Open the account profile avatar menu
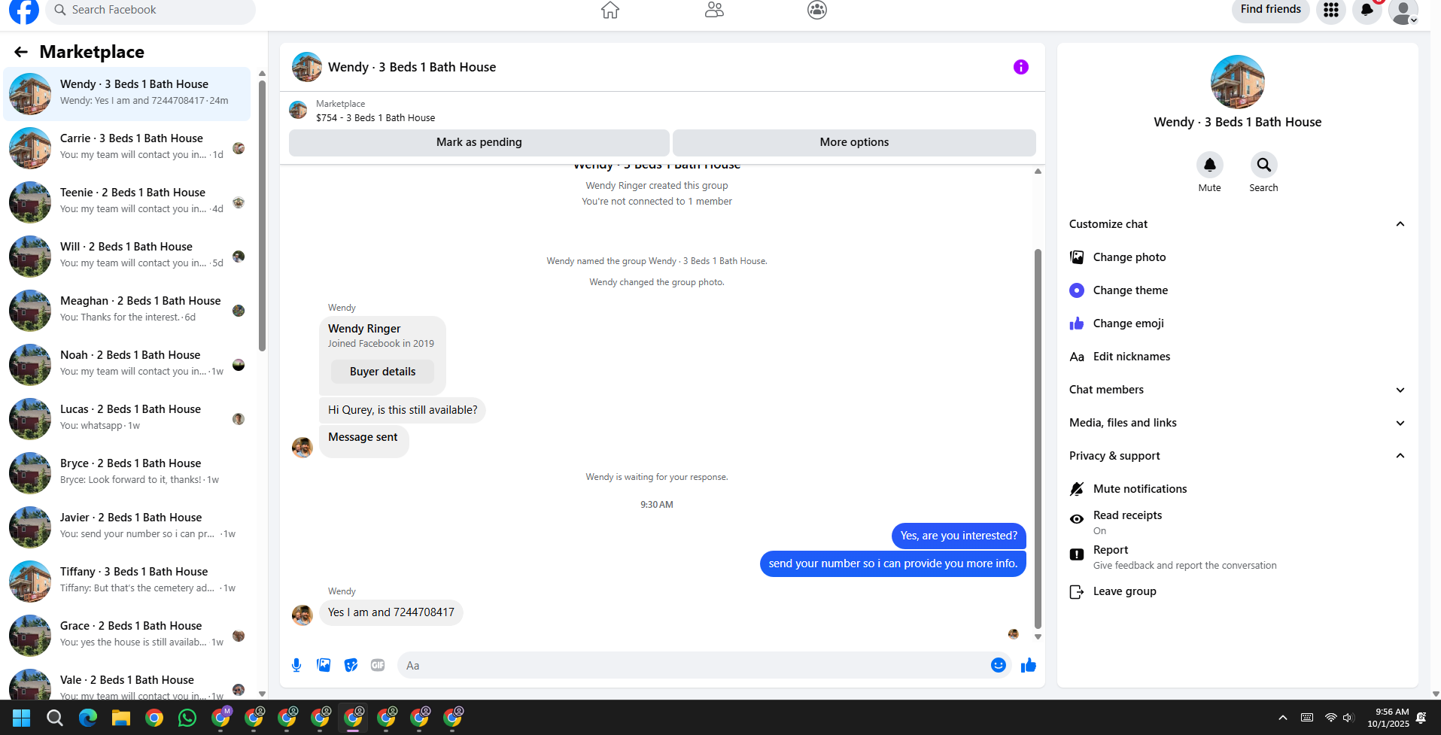Image resolution: width=1441 pixels, height=735 pixels. 1403,11
